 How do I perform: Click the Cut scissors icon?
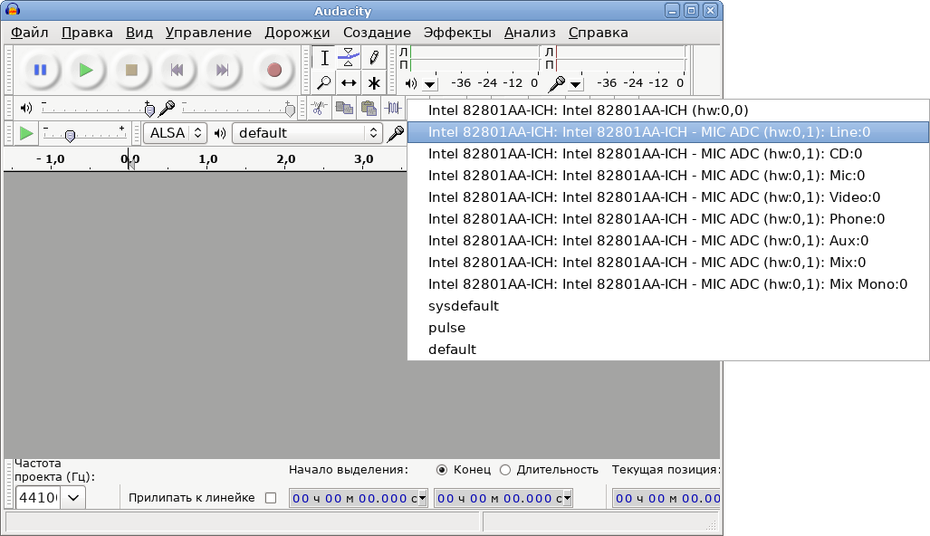click(320, 108)
